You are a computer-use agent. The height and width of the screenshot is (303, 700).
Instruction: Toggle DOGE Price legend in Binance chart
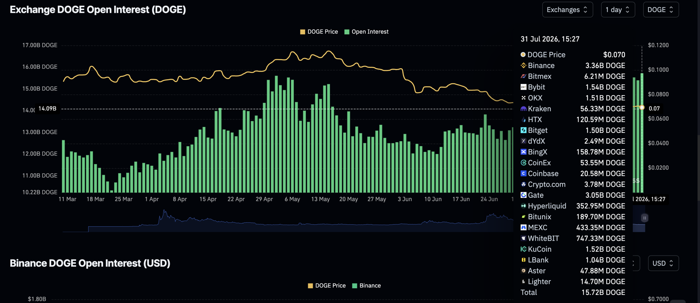(x=327, y=286)
